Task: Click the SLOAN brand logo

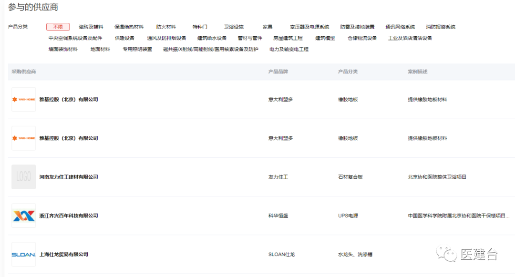Action: point(23,254)
